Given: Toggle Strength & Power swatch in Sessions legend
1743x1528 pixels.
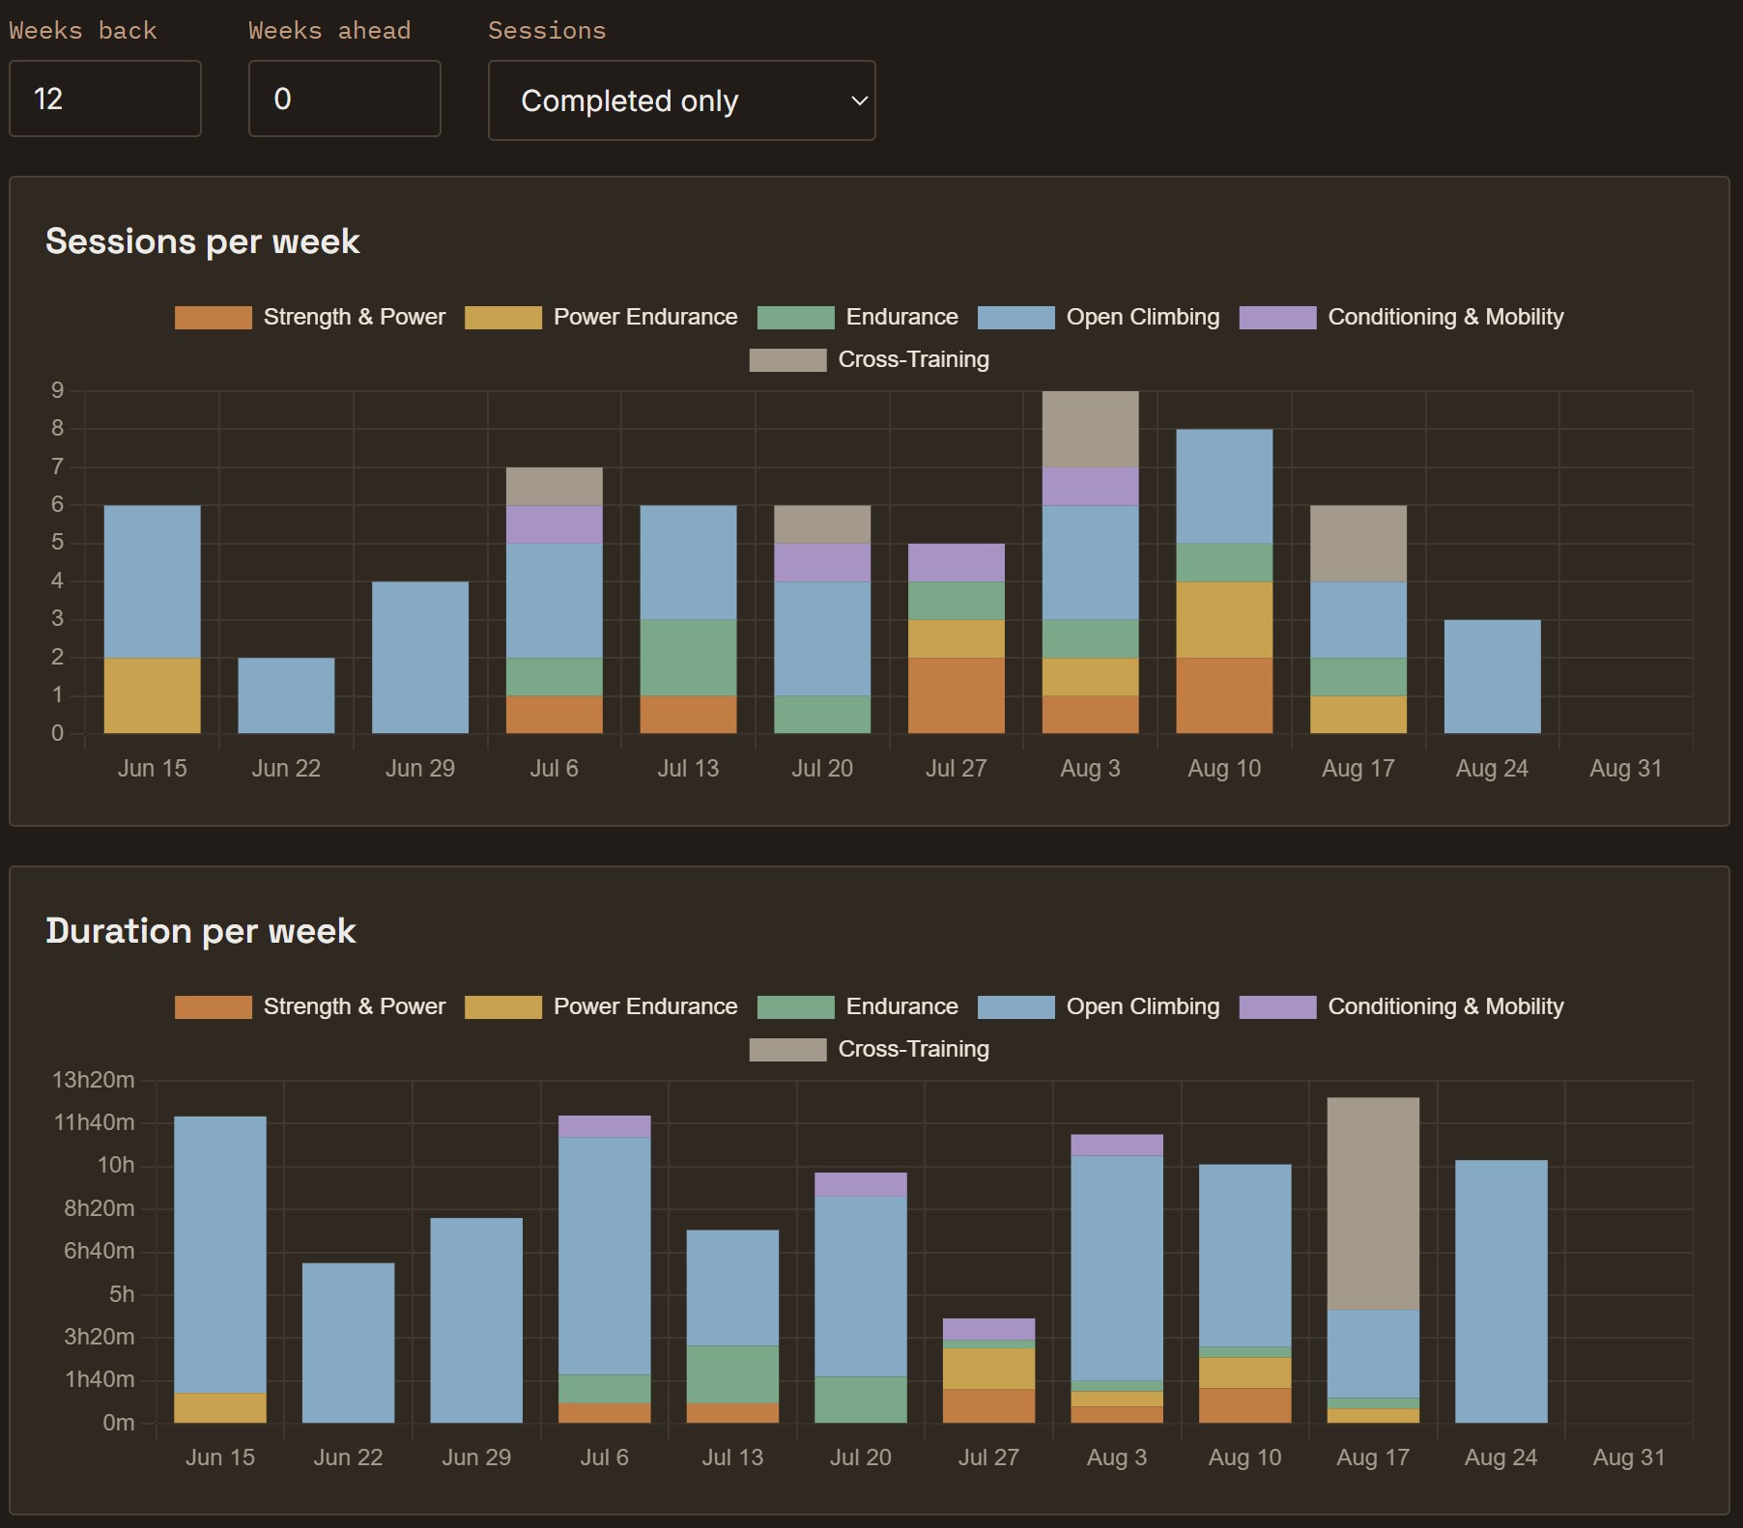Looking at the screenshot, I should 214,318.
